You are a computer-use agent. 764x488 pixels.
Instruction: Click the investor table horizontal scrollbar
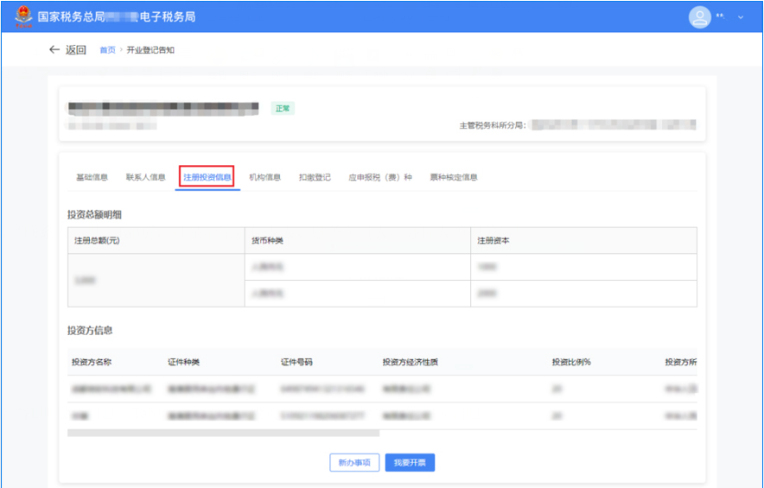point(223,433)
